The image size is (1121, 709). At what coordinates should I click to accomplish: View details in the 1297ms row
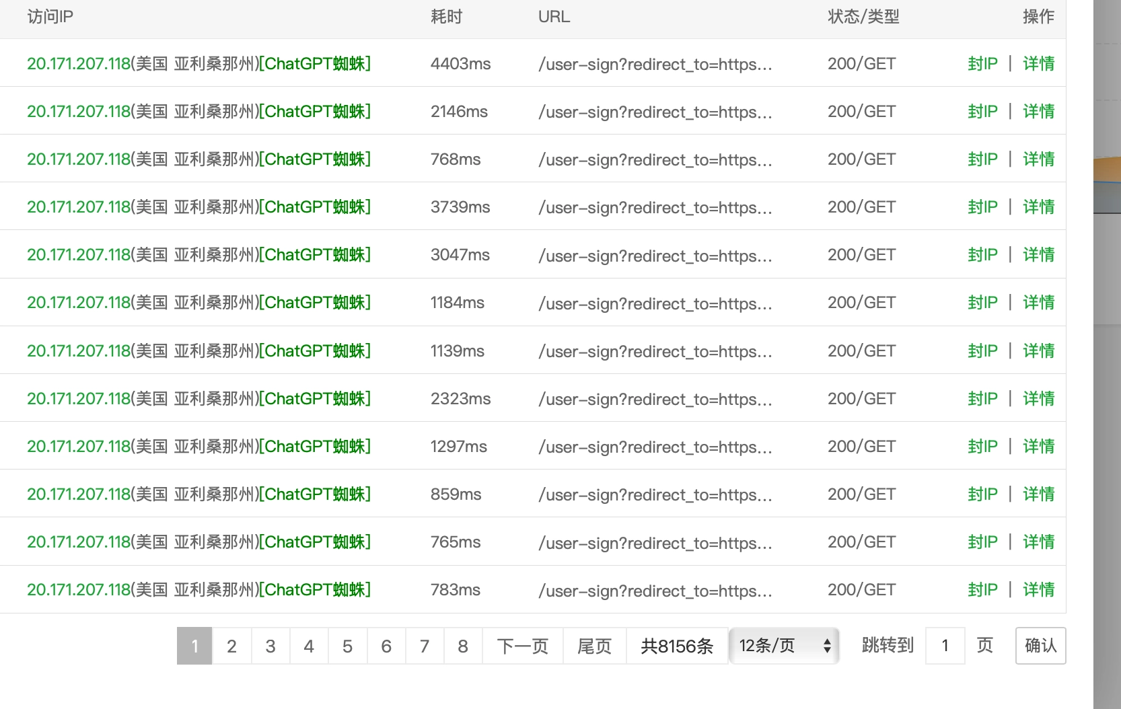[x=1038, y=446]
